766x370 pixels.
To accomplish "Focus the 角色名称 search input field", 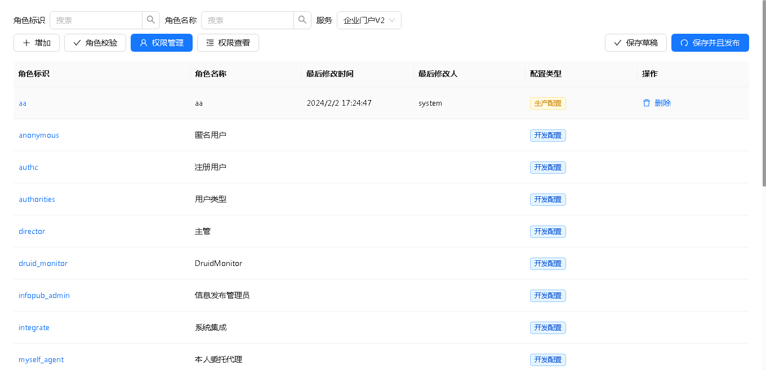I will point(247,20).
